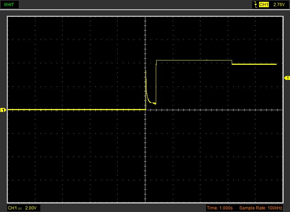Click the DC coupling symbol beside CH1
Screen dimensions: 290x212
pyautogui.click(x=20, y=208)
